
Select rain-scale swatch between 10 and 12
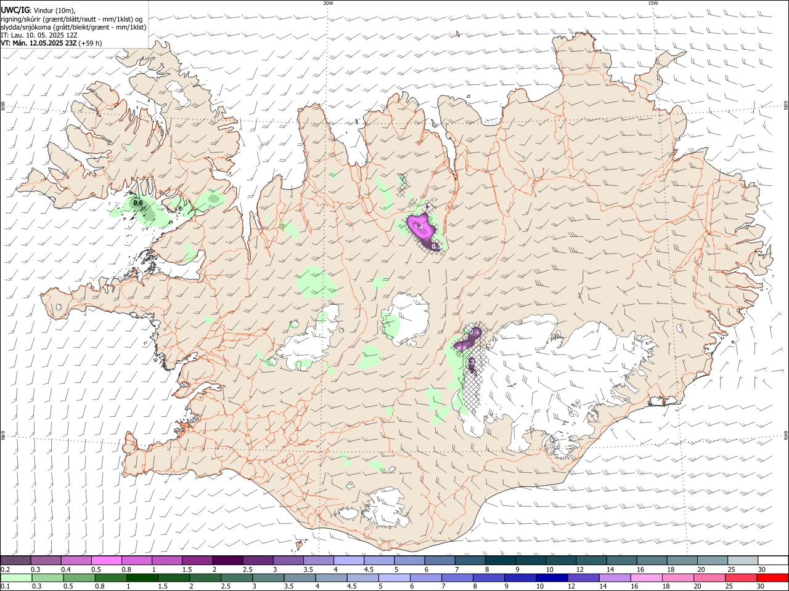(552, 577)
